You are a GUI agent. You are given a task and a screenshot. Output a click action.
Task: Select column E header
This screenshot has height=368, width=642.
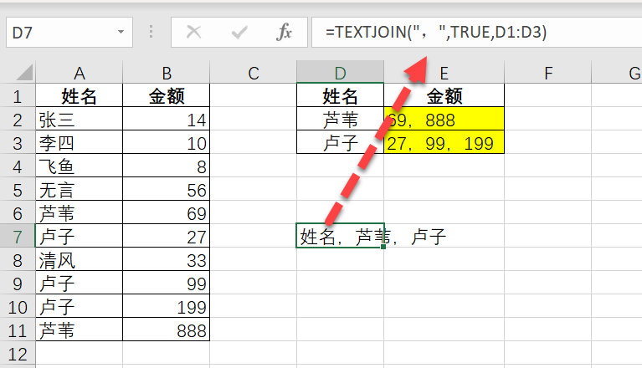pyautogui.click(x=444, y=73)
